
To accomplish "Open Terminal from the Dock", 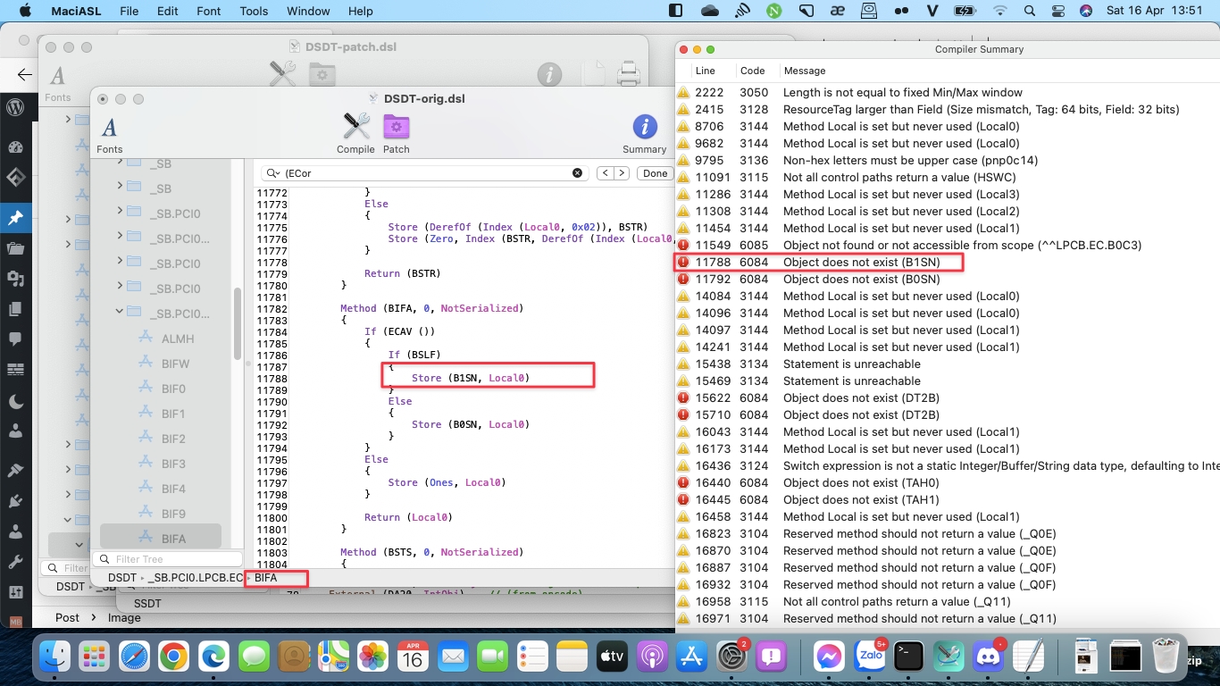I will (x=908, y=657).
